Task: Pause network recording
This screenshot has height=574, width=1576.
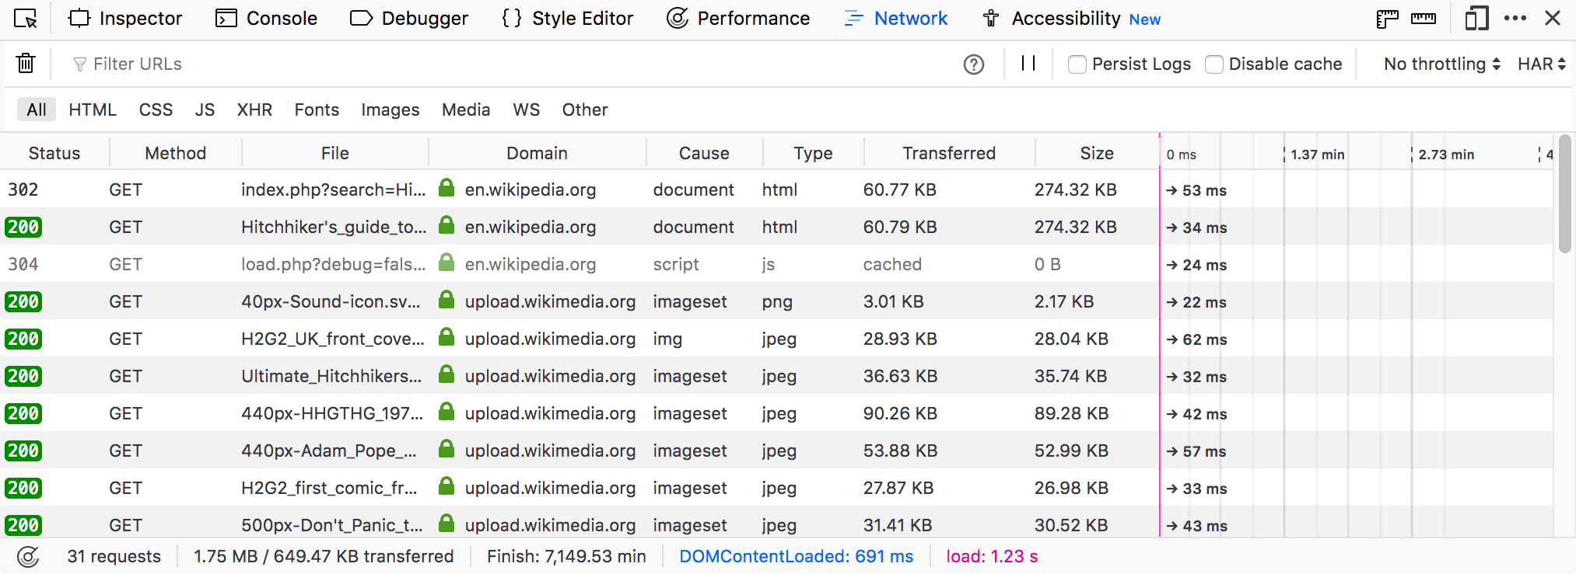Action: pyautogui.click(x=1028, y=64)
